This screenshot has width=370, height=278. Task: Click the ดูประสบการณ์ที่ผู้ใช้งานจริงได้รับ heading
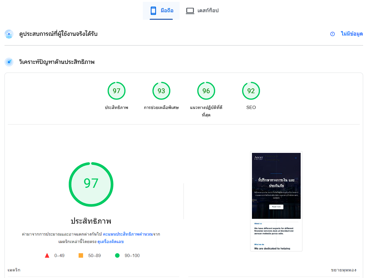58,34
